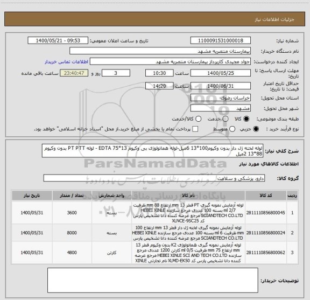Click the K2 hematology tube description in row 3
The height and width of the screenshot is (300, 310).
pos(188,253)
